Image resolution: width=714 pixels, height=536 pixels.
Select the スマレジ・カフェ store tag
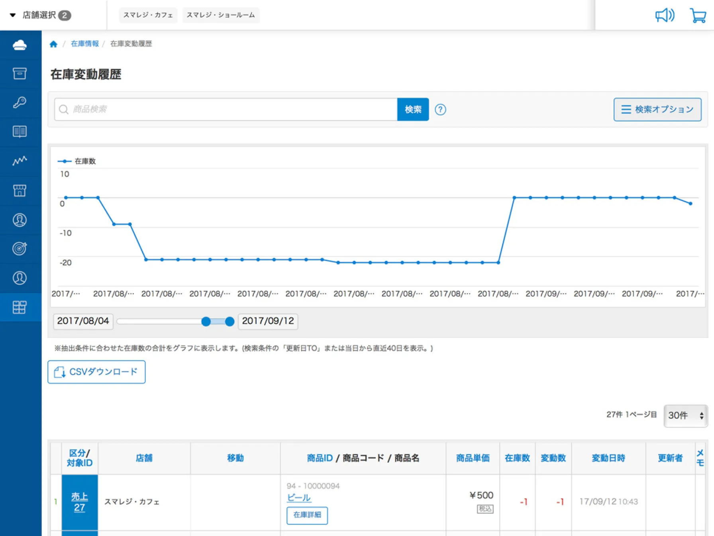click(x=148, y=15)
